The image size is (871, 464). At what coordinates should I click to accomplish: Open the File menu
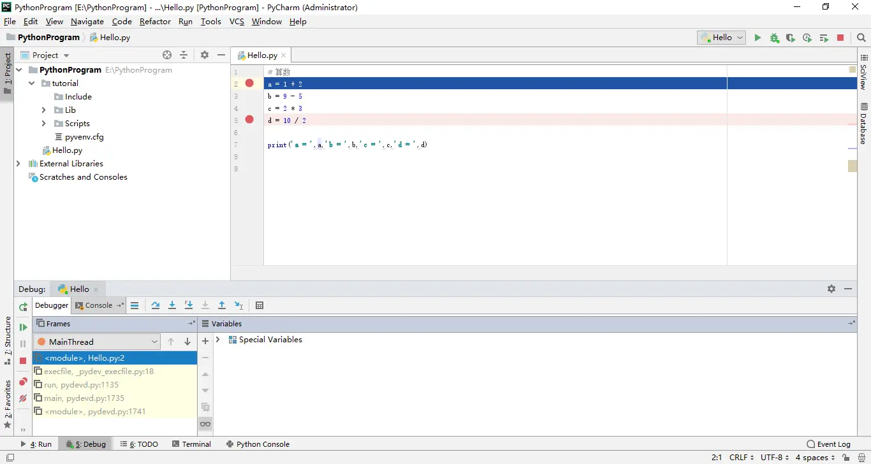pos(10,21)
